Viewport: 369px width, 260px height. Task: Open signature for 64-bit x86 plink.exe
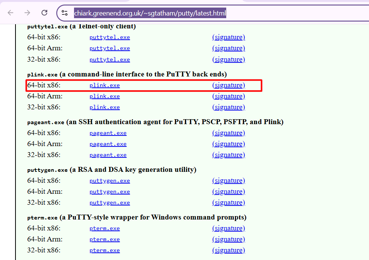(x=229, y=86)
